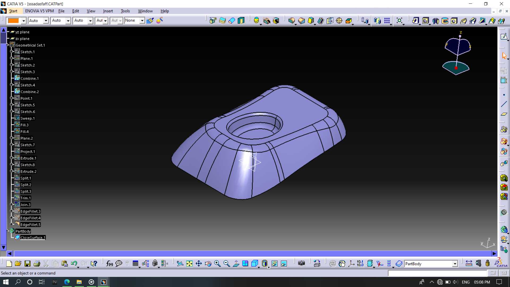510x287 pixels.
Task: Open the Formula f(x) tool
Action: tap(109, 264)
